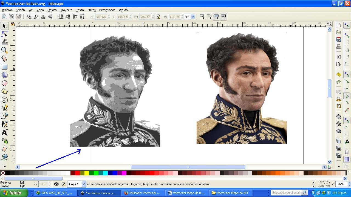351x197 pixels.
Task: Lower selection to bottom
Action: (61, 17)
